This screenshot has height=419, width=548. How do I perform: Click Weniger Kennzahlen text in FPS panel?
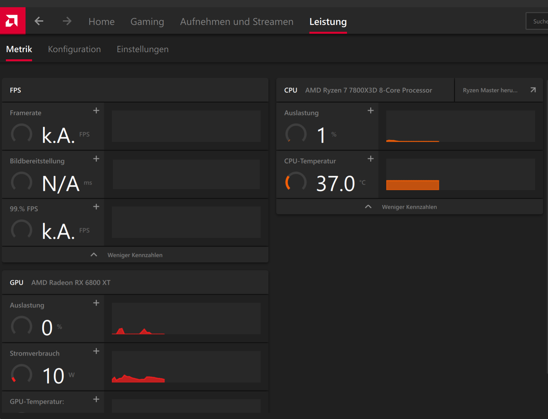pos(135,255)
